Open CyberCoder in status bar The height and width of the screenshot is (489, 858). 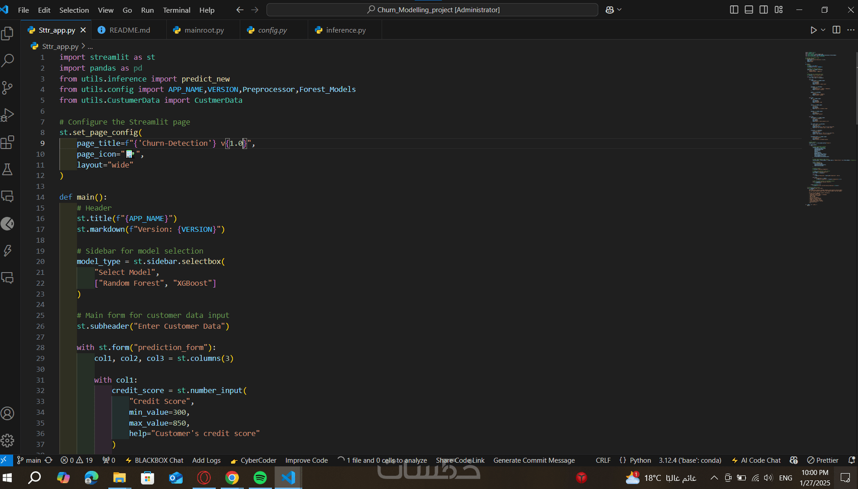(x=253, y=460)
